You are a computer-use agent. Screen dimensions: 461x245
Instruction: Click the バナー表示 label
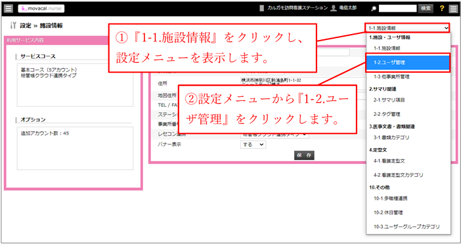[x=169, y=145]
